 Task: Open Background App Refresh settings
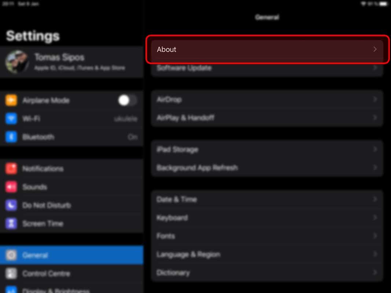pos(267,168)
